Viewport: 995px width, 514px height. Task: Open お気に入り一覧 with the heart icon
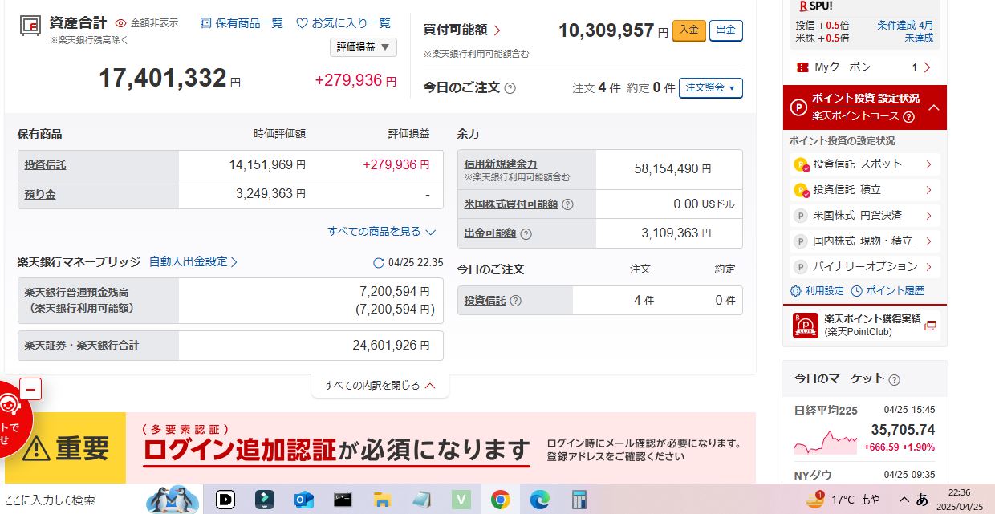(343, 23)
